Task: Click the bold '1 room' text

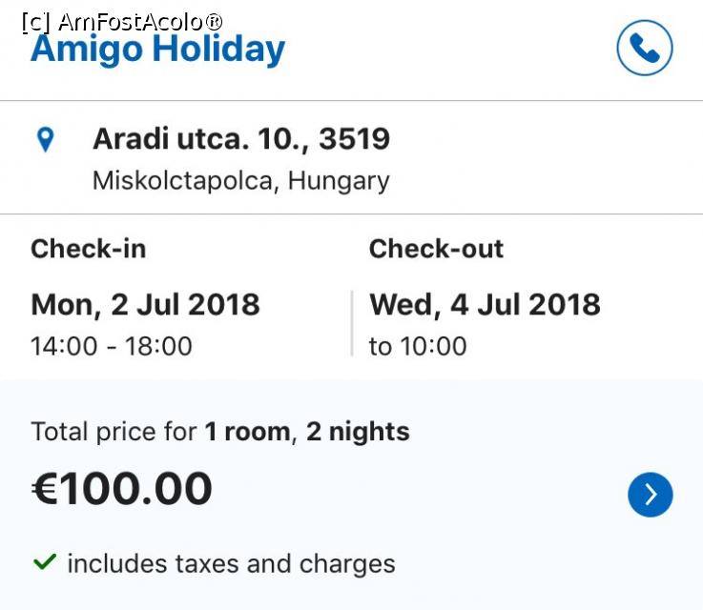Action: coord(247,432)
